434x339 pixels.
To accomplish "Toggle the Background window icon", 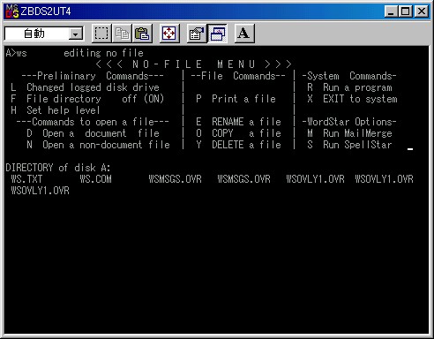I will [x=217, y=34].
